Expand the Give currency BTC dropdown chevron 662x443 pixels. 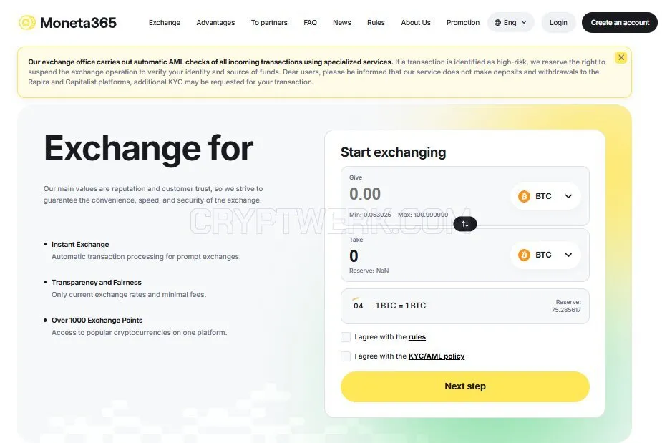[x=568, y=196]
